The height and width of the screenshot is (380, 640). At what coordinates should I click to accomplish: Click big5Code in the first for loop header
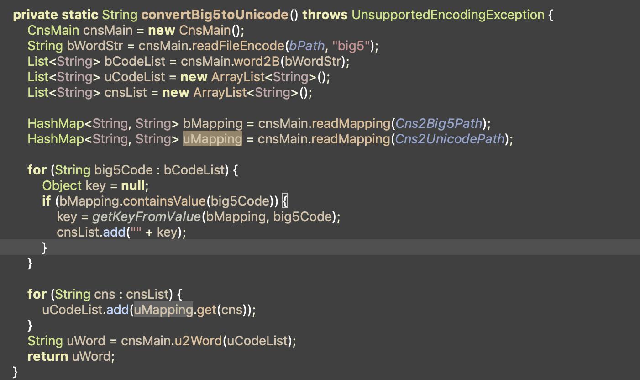tap(123, 170)
